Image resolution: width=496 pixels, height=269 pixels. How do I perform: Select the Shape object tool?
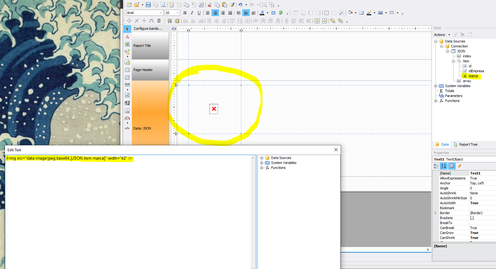pos(127,52)
